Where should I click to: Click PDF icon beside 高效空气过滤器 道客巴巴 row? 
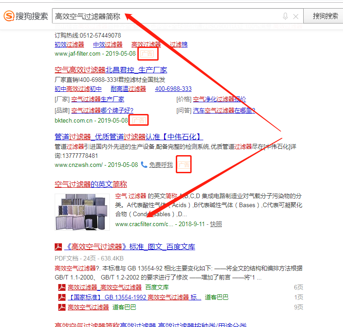pos(62,307)
